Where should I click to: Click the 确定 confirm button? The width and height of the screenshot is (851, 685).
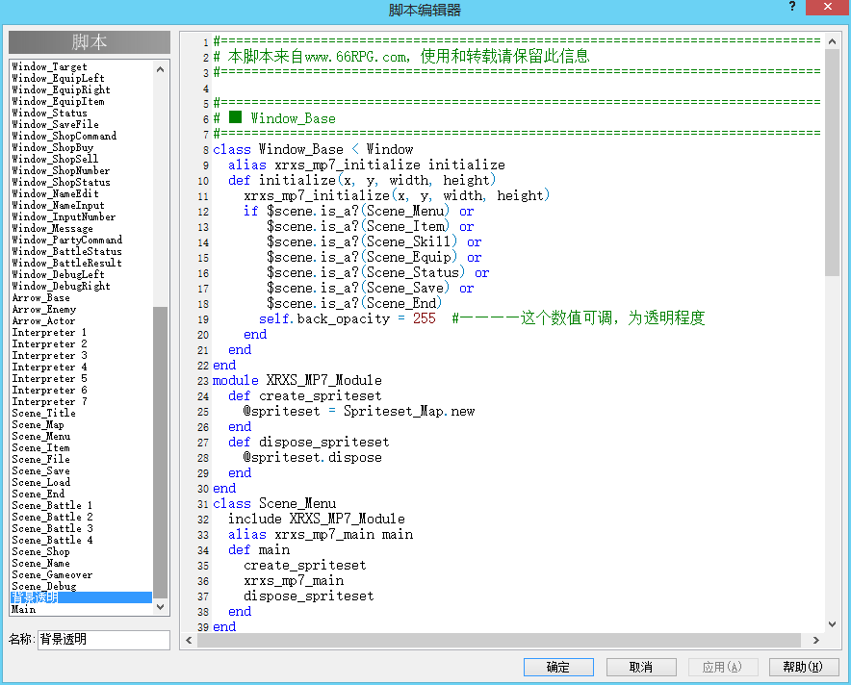[x=558, y=667]
